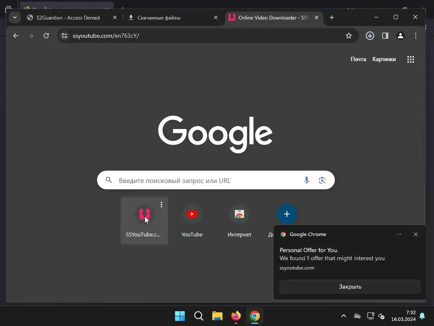434x326 pixels.
Task: Click the Google logo
Action: (215, 134)
